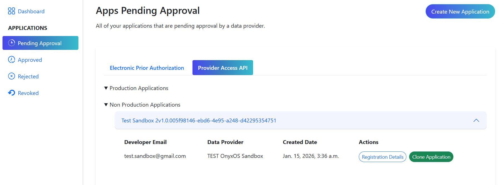Open the Pending Approval sidebar item
The image size is (504, 185).
[x=39, y=43]
